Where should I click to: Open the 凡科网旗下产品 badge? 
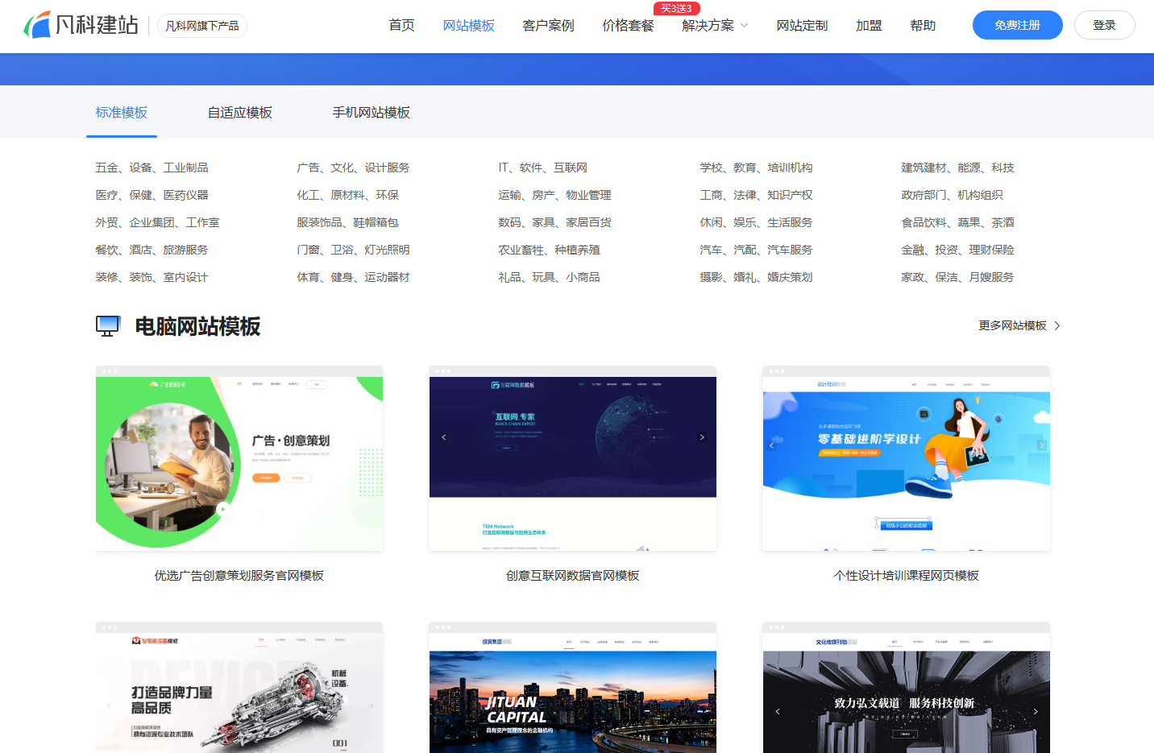point(202,26)
